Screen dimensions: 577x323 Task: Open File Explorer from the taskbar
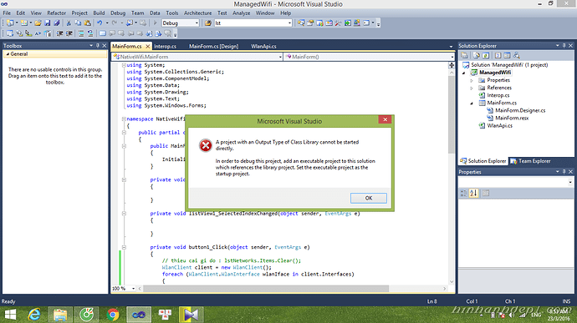[60, 315]
